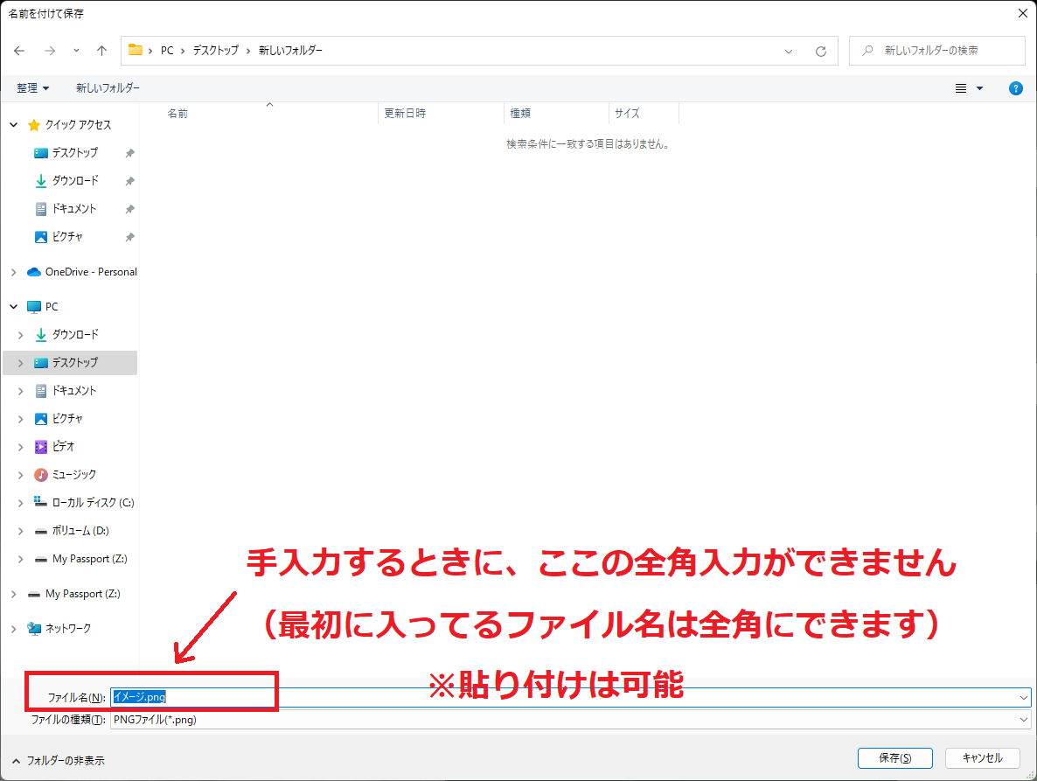Open the help question mark icon
Image resolution: width=1037 pixels, height=781 pixels.
1015,88
